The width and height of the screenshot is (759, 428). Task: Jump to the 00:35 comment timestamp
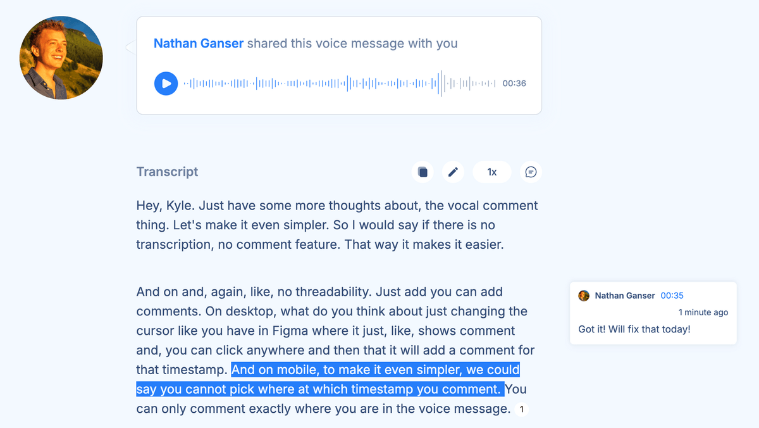pyautogui.click(x=672, y=296)
